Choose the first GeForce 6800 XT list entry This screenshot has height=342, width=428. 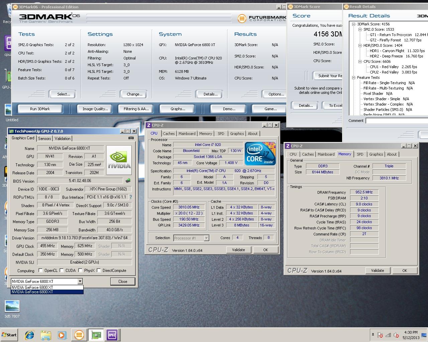click(47, 287)
